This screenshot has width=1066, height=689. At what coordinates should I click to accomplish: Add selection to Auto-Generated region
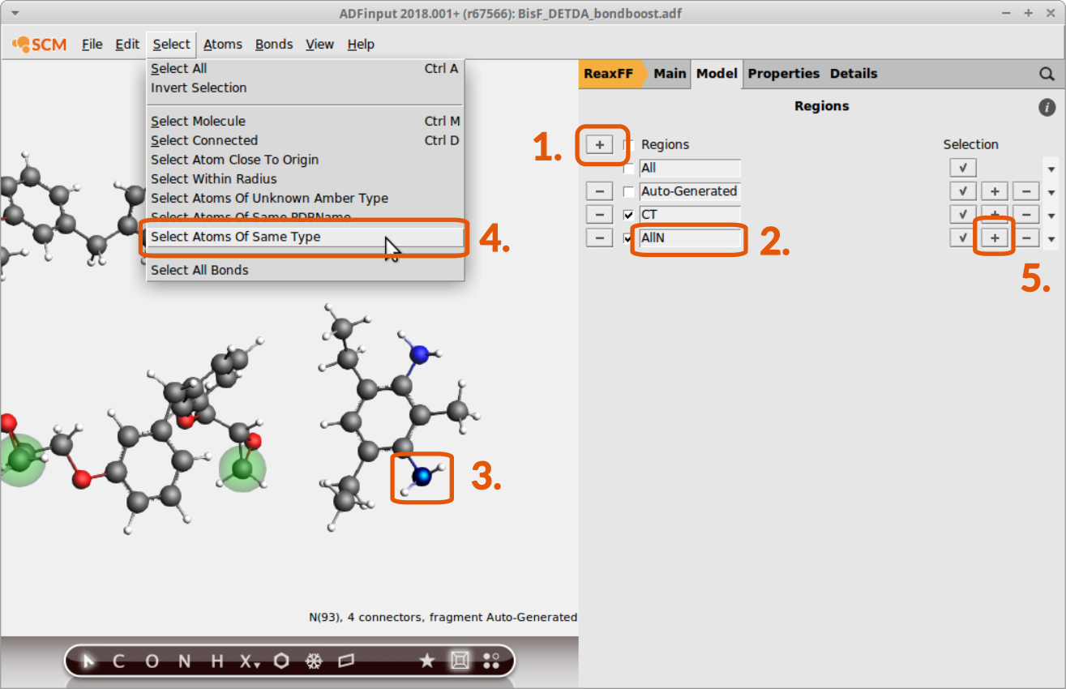pos(995,191)
